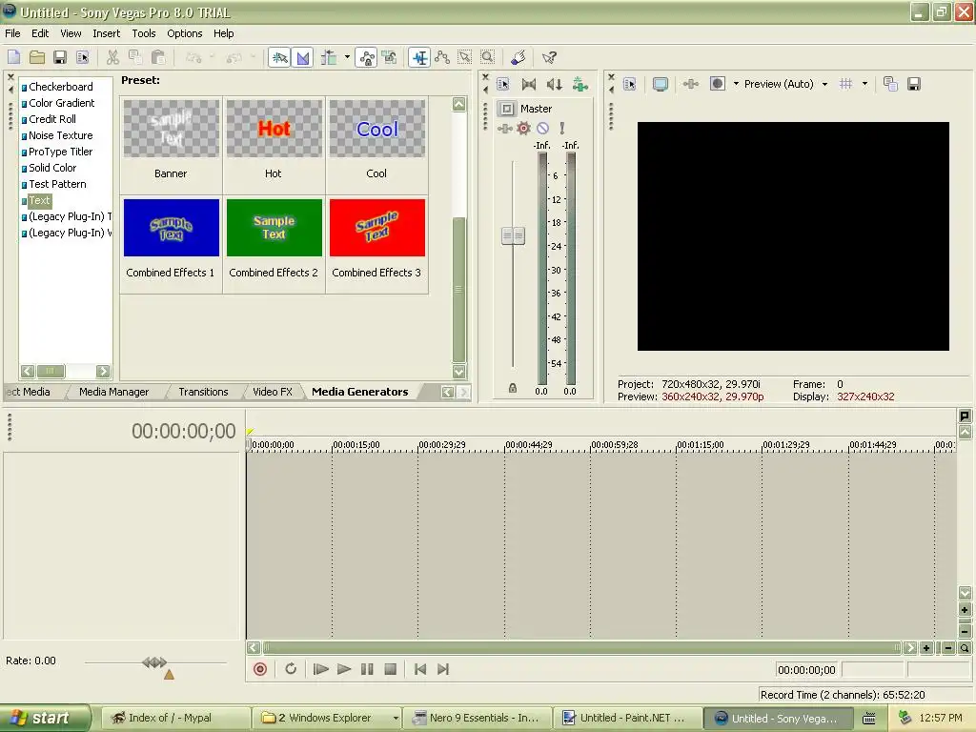
Task: Click the Save disk icon in main toolbar
Action: coord(60,58)
